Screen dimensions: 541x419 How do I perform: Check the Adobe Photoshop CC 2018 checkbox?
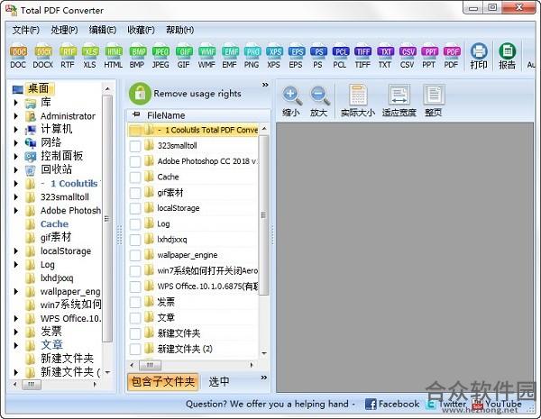click(135, 161)
